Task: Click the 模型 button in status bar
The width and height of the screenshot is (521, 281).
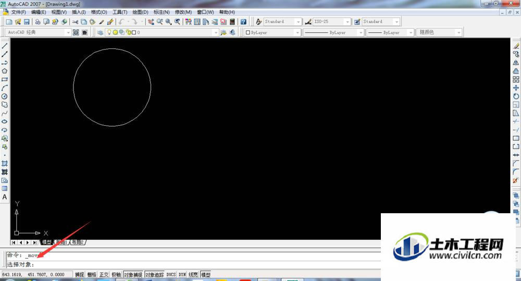Action: [x=206, y=275]
